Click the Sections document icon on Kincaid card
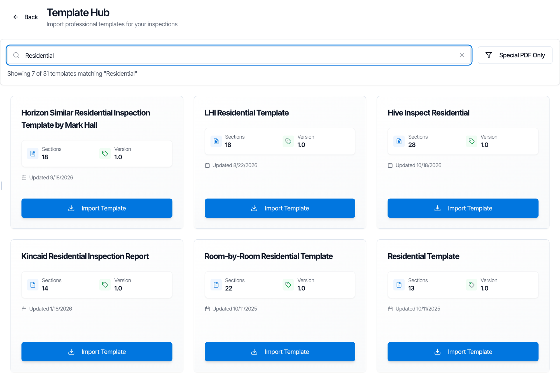 click(33, 285)
